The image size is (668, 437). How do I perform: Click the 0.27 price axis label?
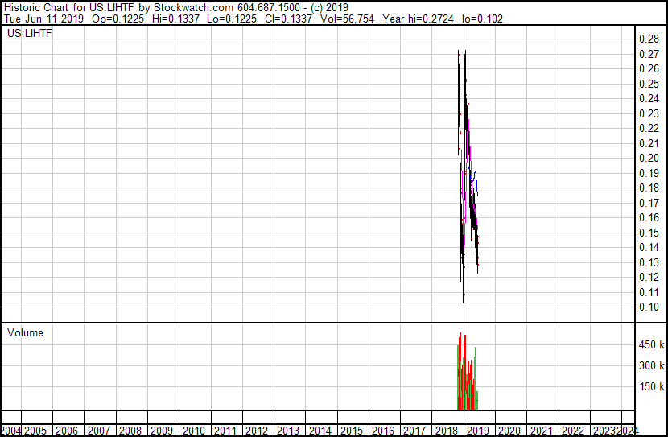pos(649,54)
